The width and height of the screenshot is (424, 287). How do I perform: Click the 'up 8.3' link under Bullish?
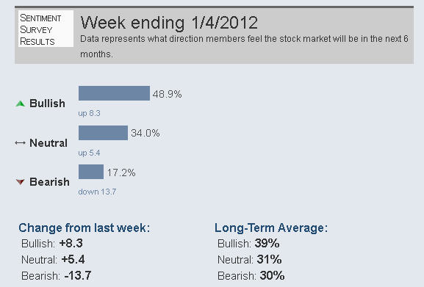(x=89, y=113)
